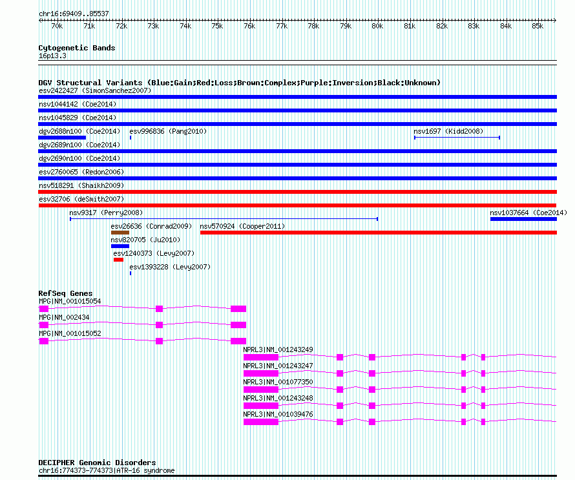Image resolution: width=575 pixels, height=480 pixels.
Task: Open the NPRL3|NM_001077350 transcript label
Action: [x=278, y=382]
